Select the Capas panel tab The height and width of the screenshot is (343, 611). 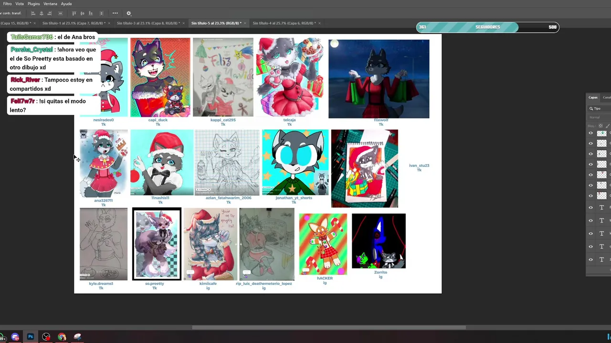(x=593, y=97)
